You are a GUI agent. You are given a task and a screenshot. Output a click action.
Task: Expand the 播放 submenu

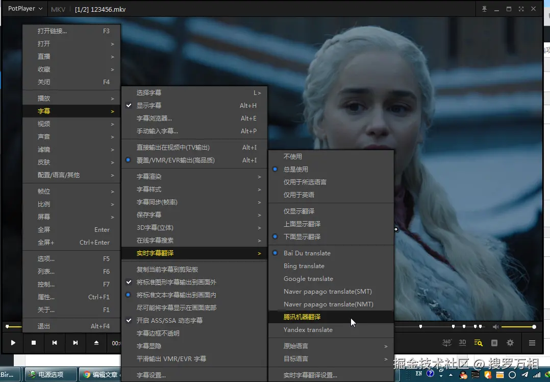click(71, 98)
